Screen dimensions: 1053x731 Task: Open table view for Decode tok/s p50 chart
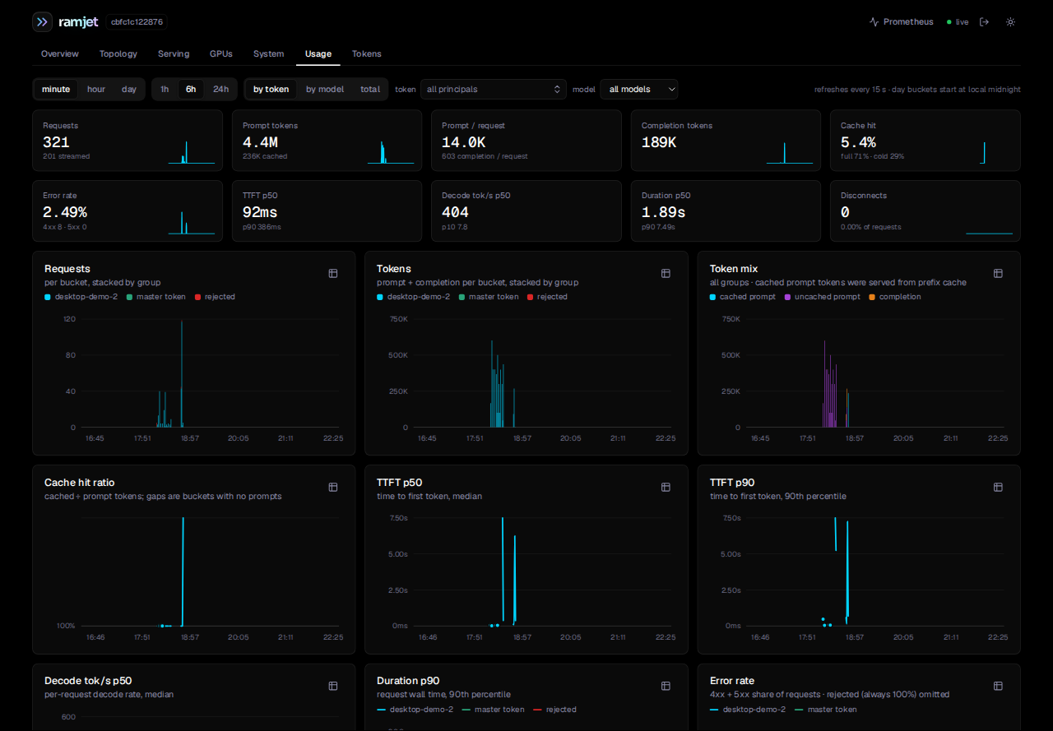coord(333,686)
